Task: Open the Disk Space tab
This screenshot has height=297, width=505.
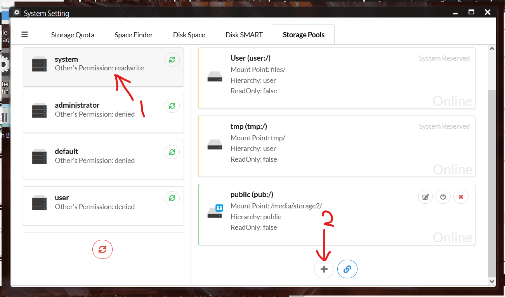Action: pos(189,35)
